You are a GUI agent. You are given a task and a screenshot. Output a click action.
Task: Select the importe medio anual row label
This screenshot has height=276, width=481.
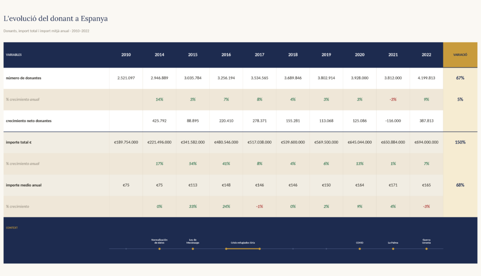[23, 185]
